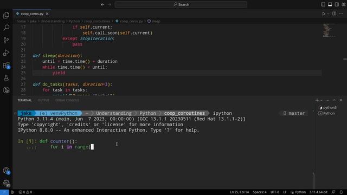Click 'LF' end of line setting
347x195 pixels.
click(x=285, y=192)
